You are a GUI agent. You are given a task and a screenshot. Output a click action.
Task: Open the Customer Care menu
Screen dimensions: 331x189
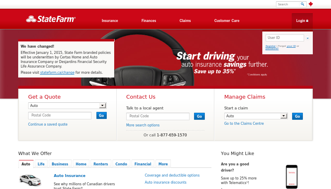(227, 21)
